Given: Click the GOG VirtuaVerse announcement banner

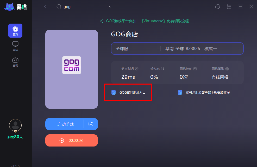Looking at the screenshot, I should [145, 21].
